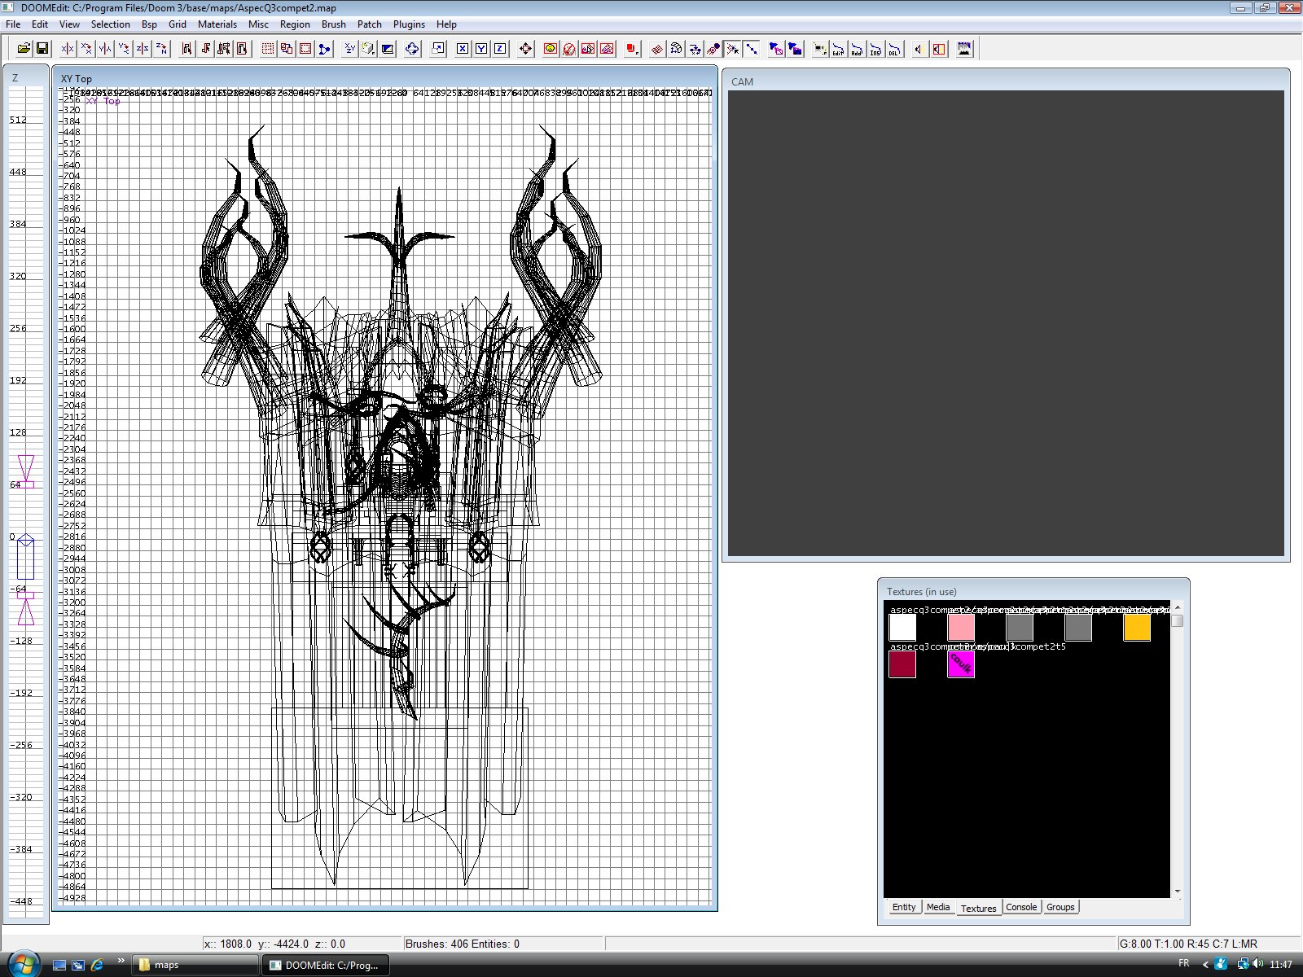Viewport: 1303px width, 977px height.
Task: Click the red patch mesh icon
Action: tap(656, 49)
